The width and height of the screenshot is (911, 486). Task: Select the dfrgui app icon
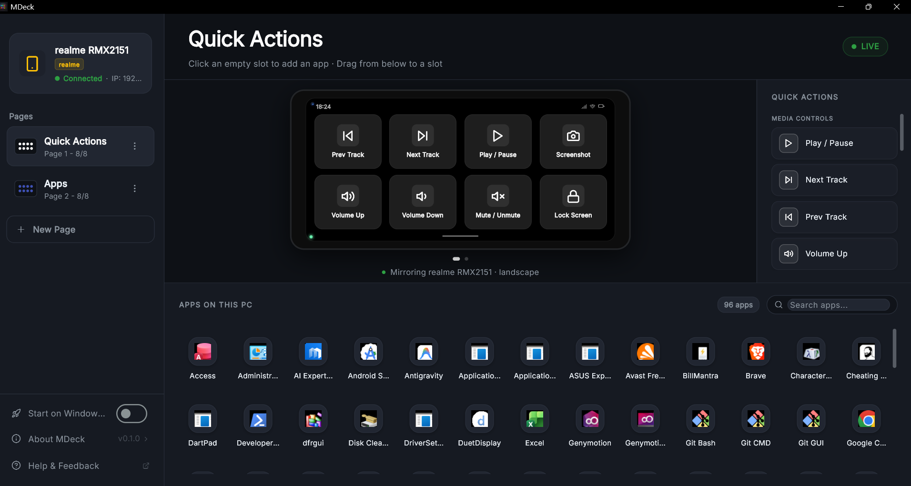click(313, 419)
